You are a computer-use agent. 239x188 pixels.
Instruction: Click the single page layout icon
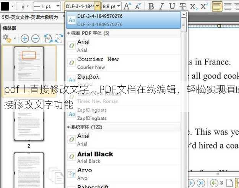click(229, 183)
